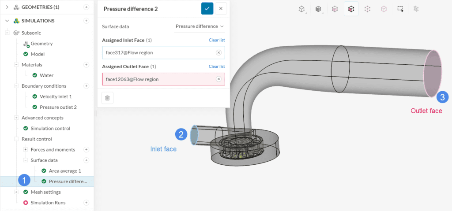The height and width of the screenshot is (211, 452).
Task: Select Area average 1 result
Action: click(x=64, y=171)
